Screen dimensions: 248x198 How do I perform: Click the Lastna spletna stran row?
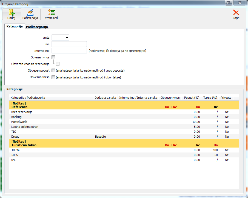tap(25, 127)
